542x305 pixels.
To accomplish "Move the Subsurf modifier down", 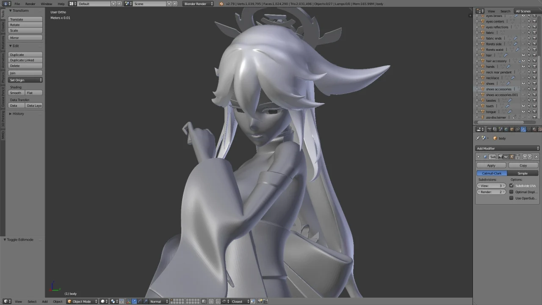I will [530, 157].
